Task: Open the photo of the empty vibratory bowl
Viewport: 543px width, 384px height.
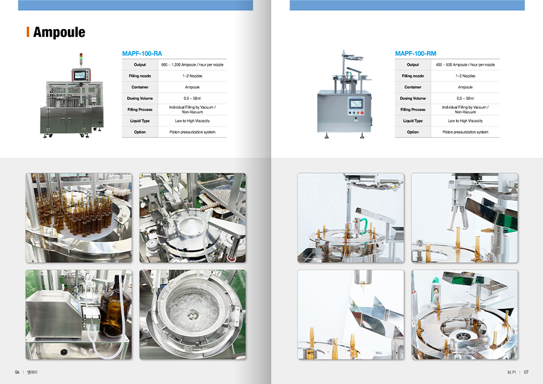Action: 192,314
